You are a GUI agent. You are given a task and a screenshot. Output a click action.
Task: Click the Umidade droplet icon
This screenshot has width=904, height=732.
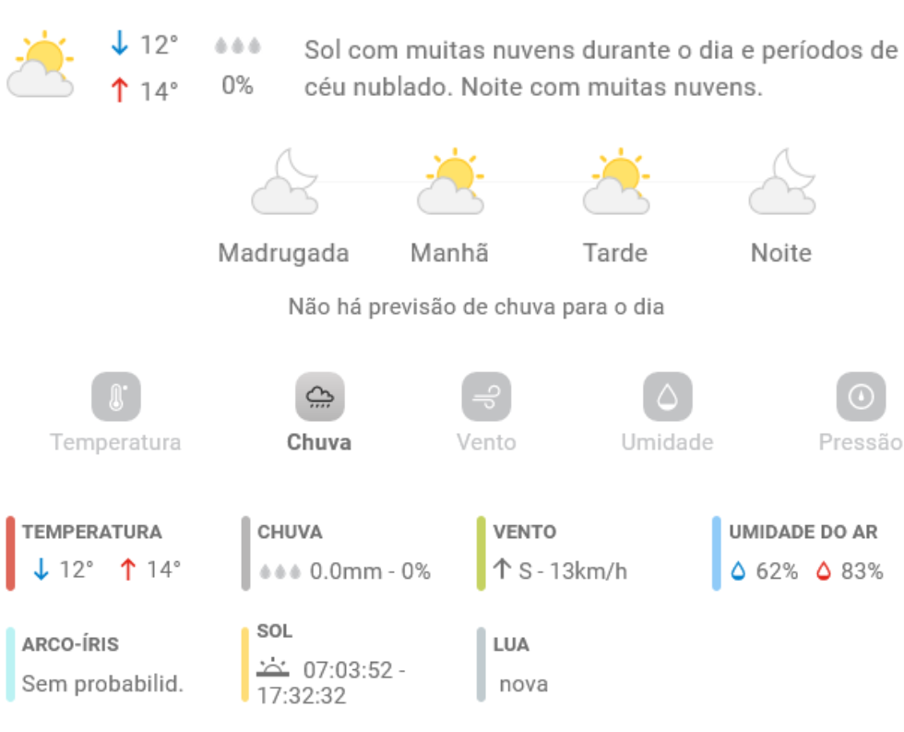click(667, 397)
